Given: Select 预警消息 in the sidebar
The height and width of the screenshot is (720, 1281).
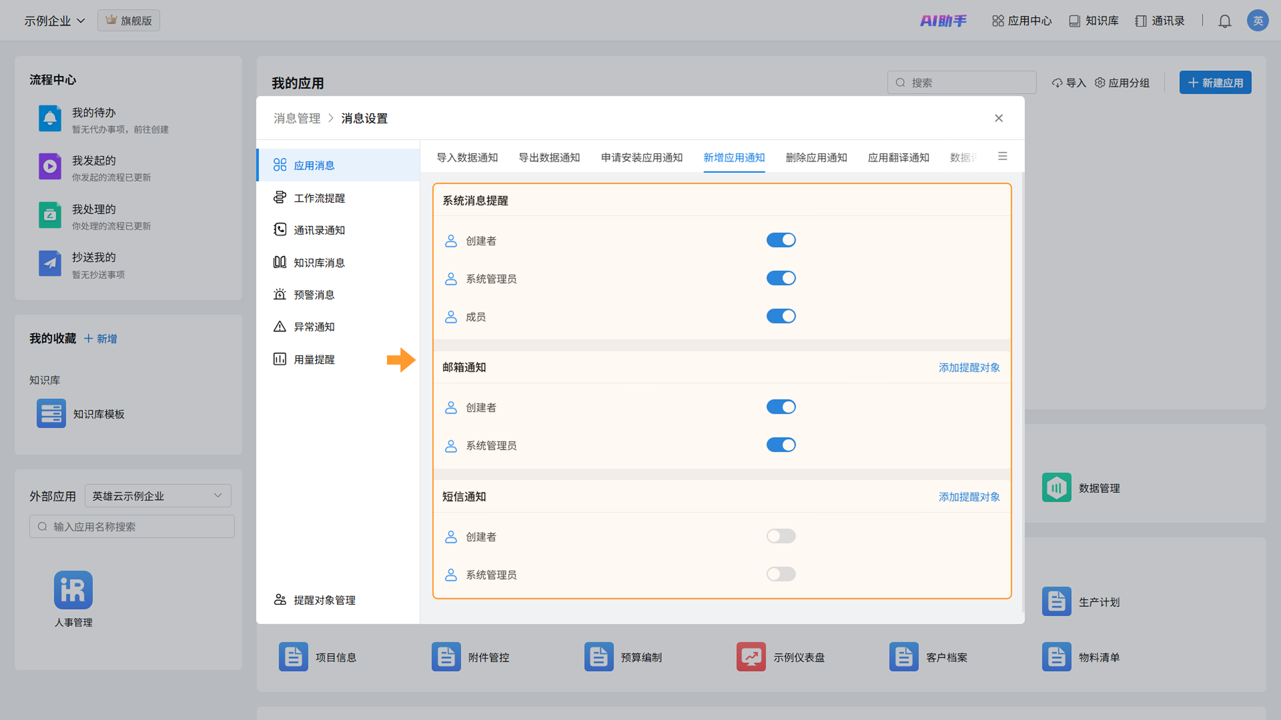Looking at the screenshot, I should 314,295.
